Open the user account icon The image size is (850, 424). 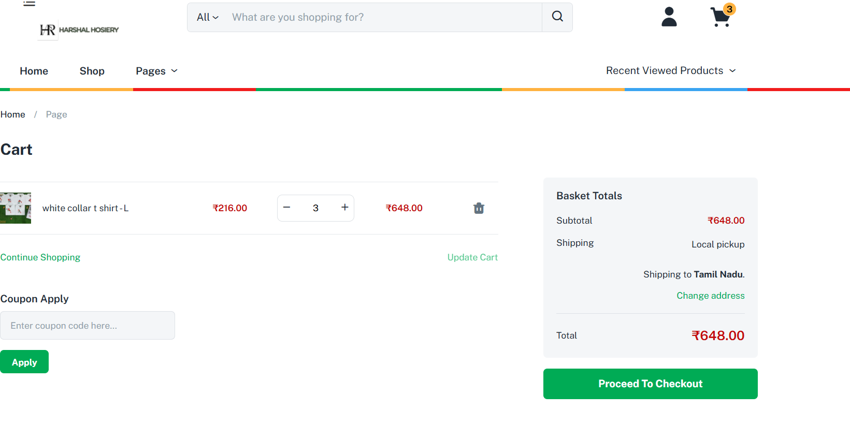pyautogui.click(x=669, y=17)
